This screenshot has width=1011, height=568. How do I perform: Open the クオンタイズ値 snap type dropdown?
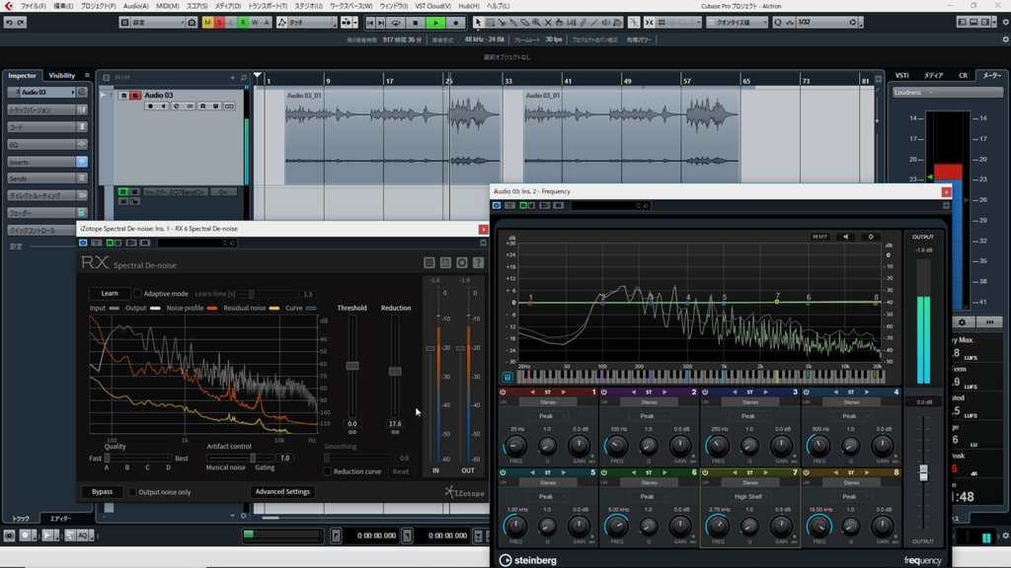737,23
